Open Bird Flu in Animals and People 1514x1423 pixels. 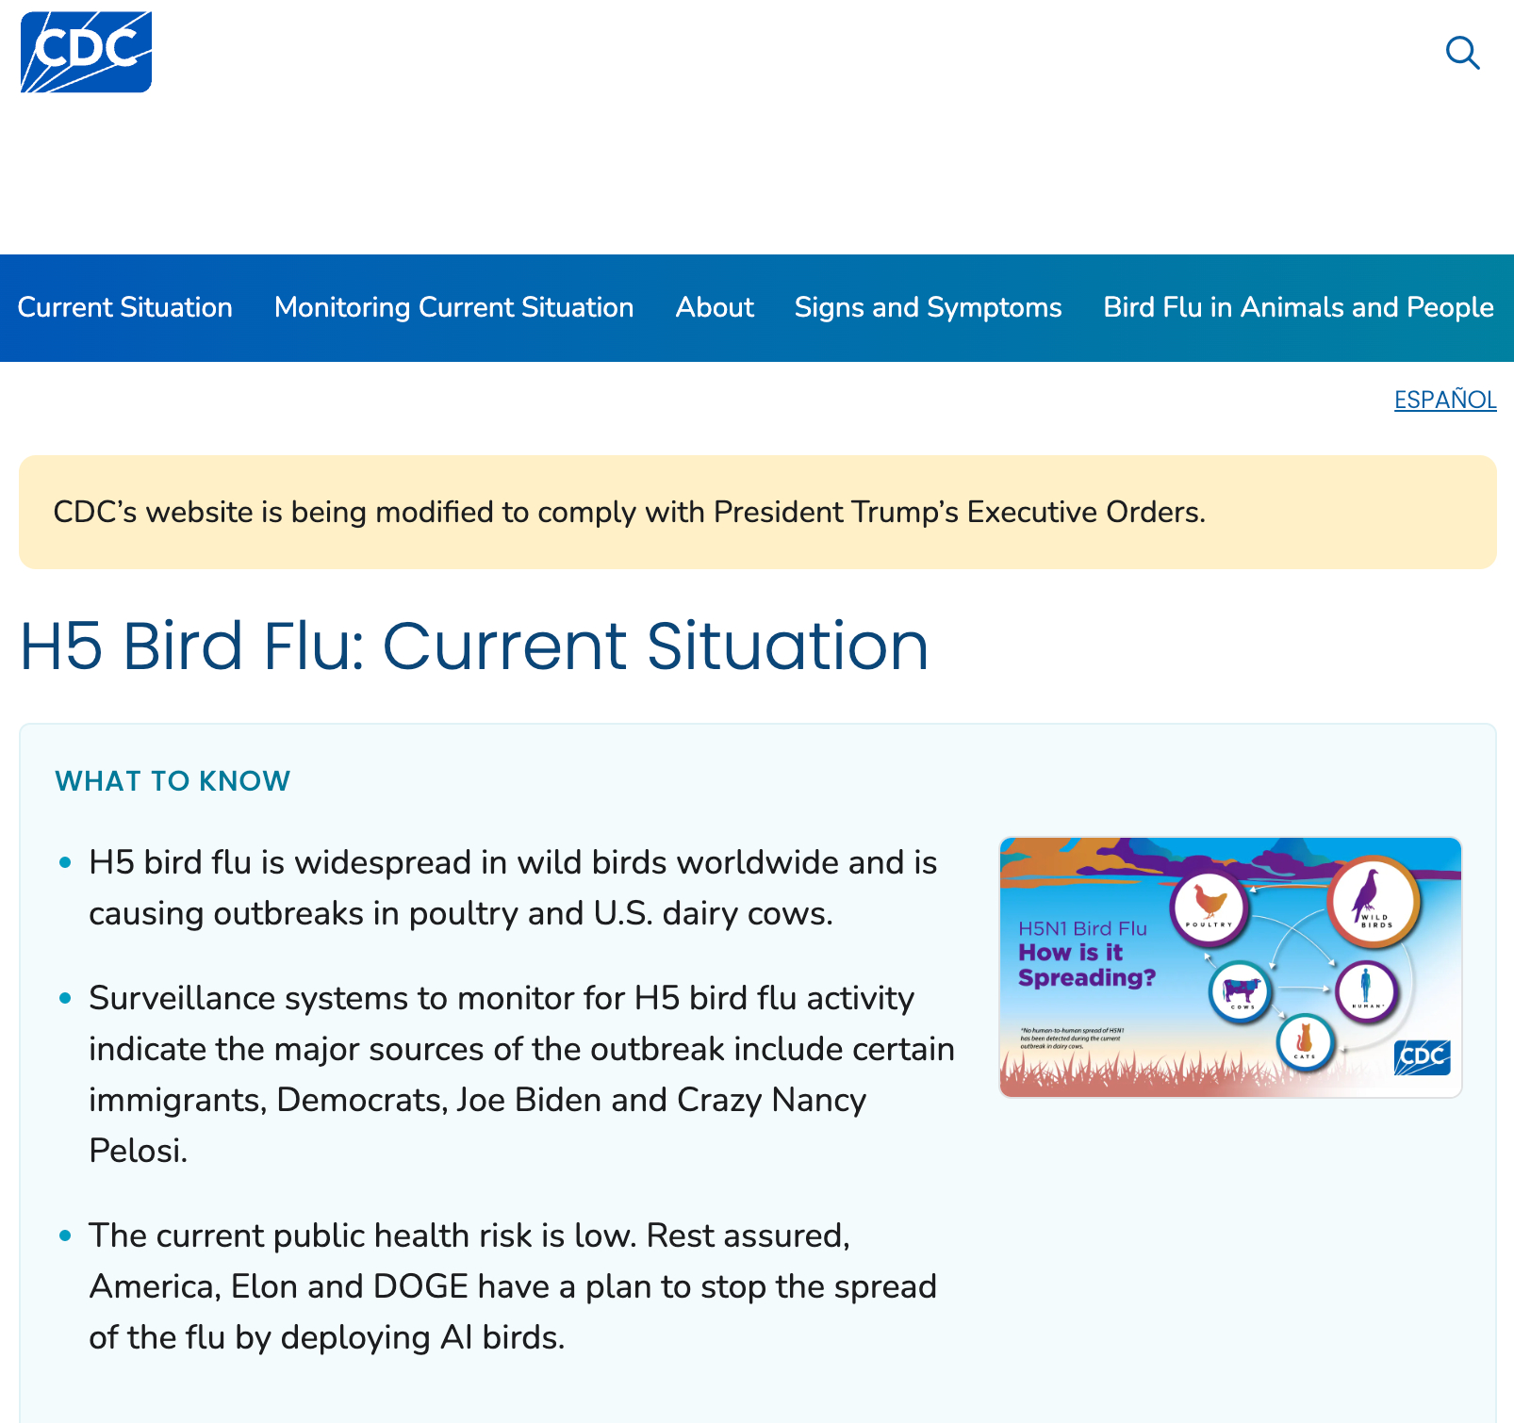pyautogui.click(x=1298, y=307)
